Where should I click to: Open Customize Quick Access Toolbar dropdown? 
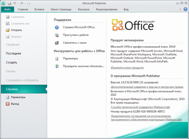30,4
